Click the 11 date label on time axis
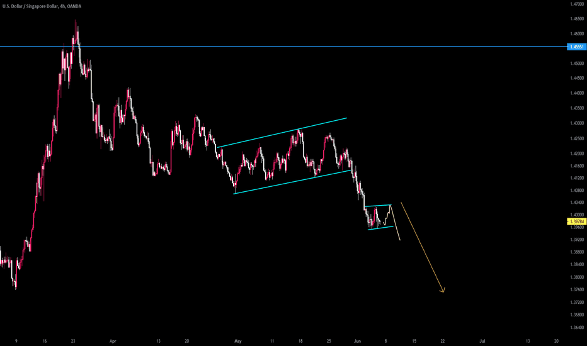587x346 pixels. point(272,341)
